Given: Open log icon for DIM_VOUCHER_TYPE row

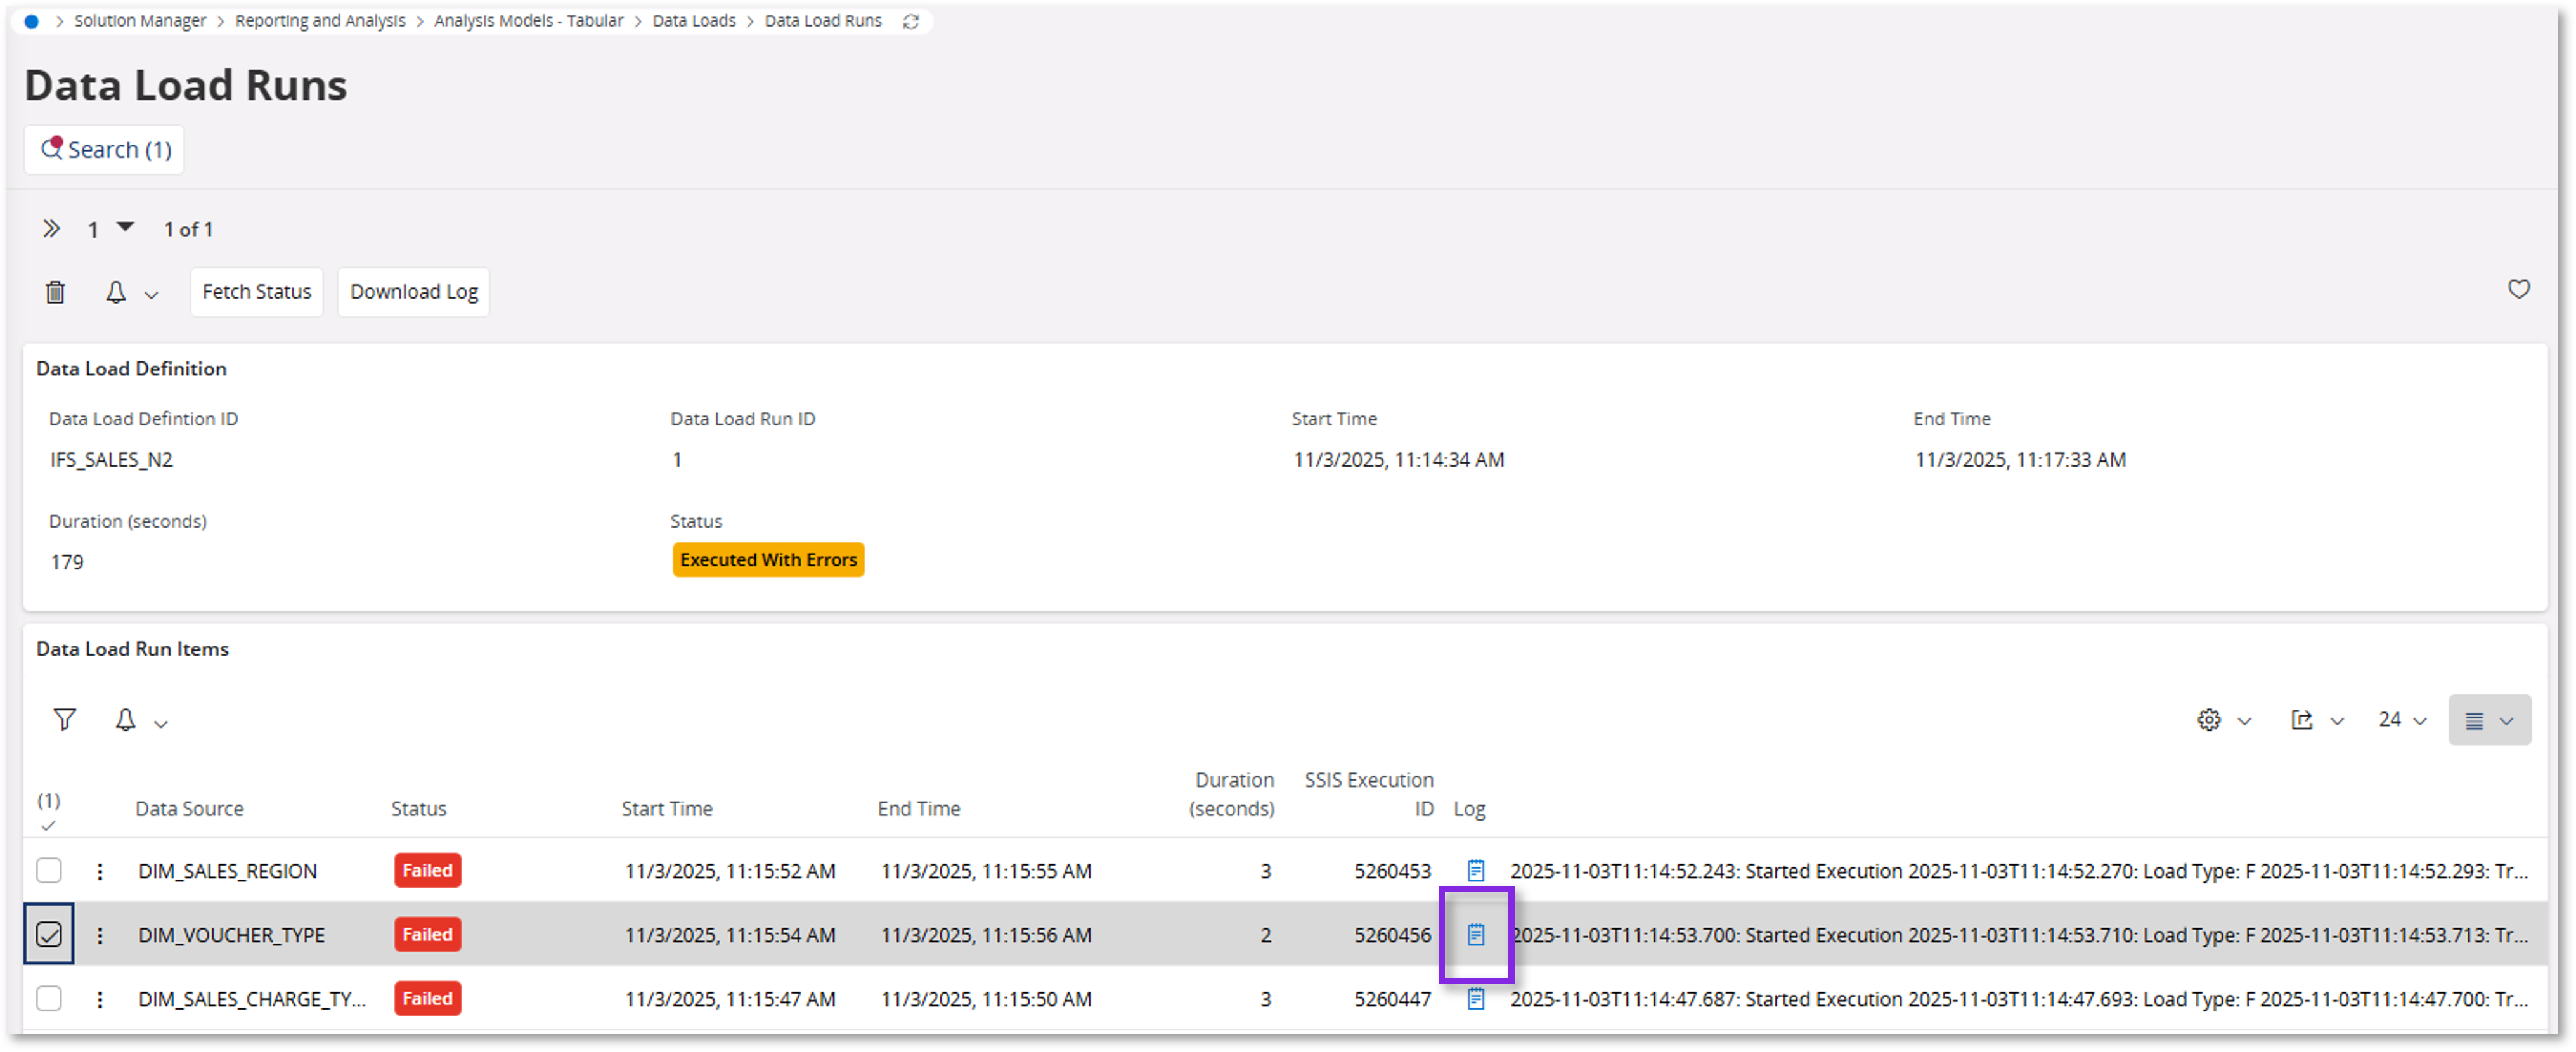Looking at the screenshot, I should [x=1476, y=935].
